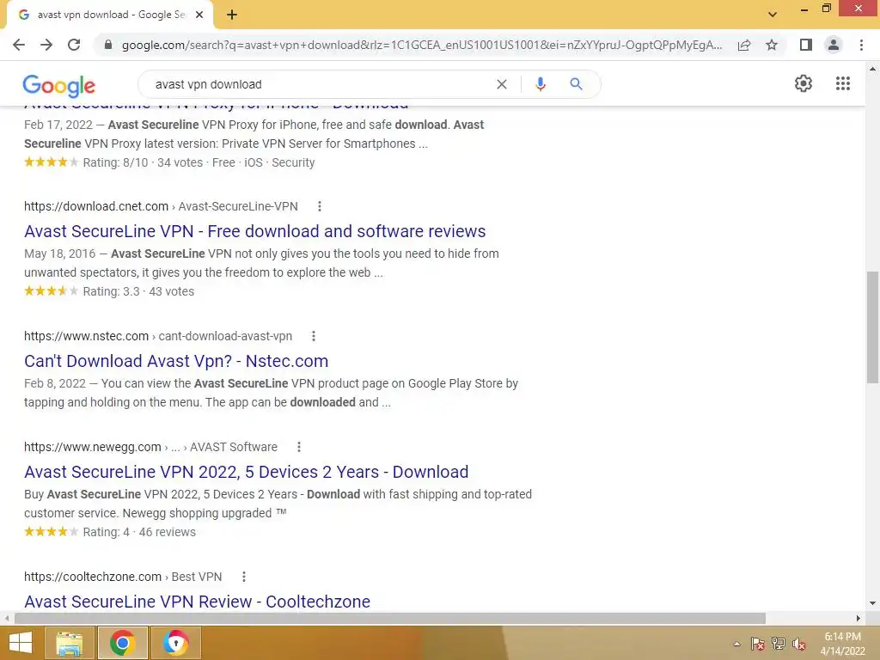Open Avast SecureLine VPN 2022 Newegg link
The width and height of the screenshot is (880, 660).
point(247,472)
